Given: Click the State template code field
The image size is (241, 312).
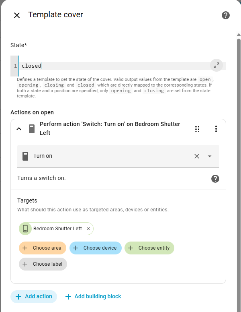Looking at the screenshot, I should (x=112, y=66).
